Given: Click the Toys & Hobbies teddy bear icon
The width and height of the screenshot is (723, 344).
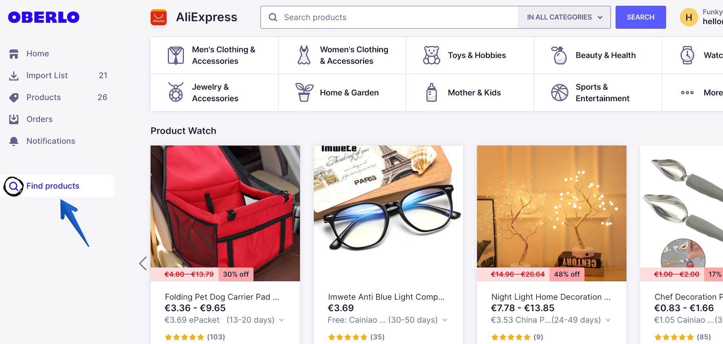Looking at the screenshot, I should [x=431, y=55].
